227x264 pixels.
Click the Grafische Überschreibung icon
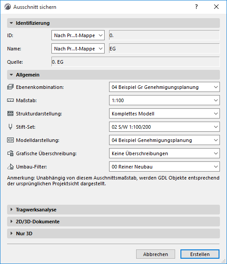pyautogui.click(x=10, y=153)
